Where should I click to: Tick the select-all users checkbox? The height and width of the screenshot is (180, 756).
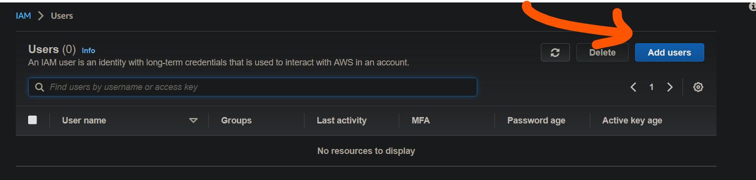click(33, 120)
